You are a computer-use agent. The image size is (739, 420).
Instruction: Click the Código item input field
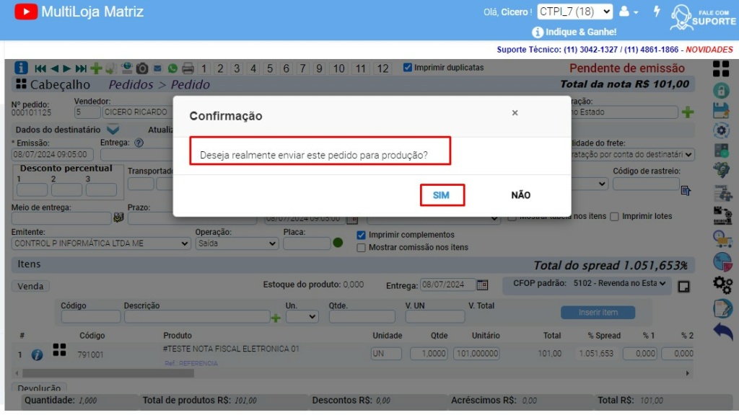point(90,317)
